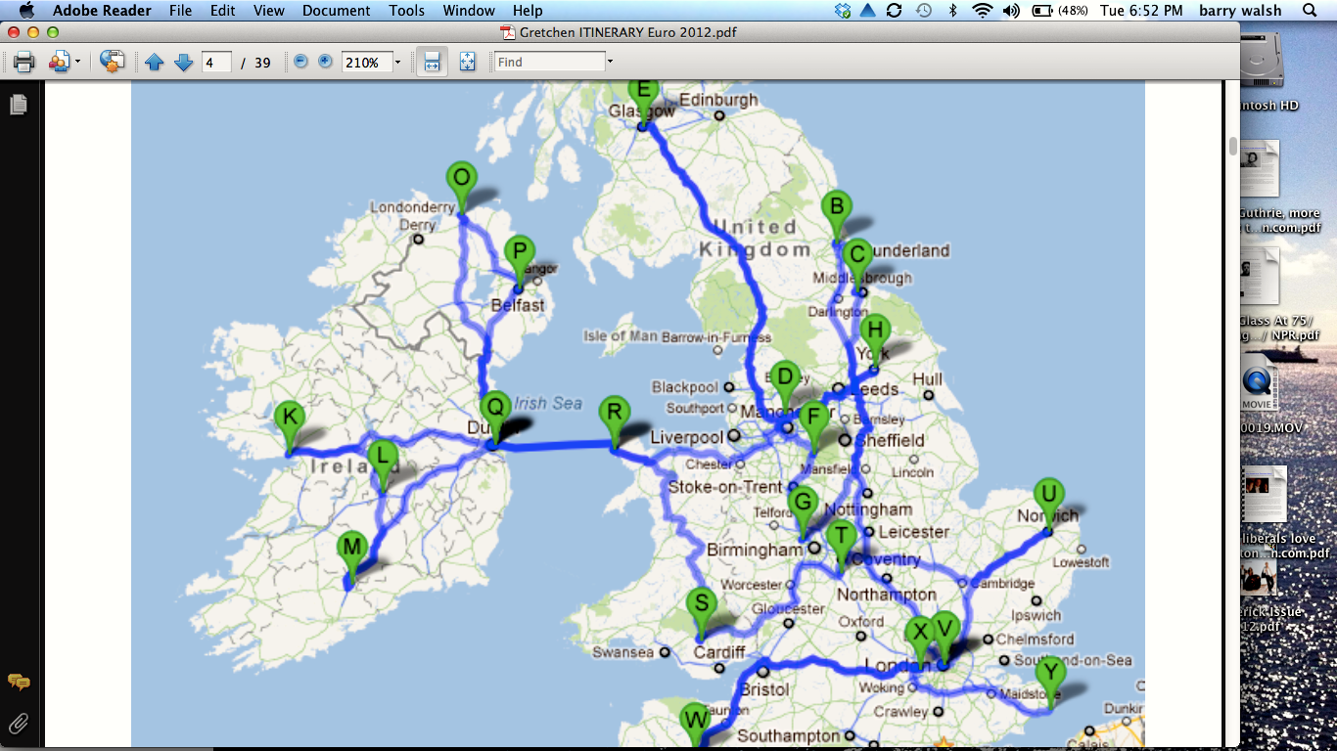Open the Attachments paperclip panel
The height and width of the screenshot is (751, 1337).
pos(18,724)
